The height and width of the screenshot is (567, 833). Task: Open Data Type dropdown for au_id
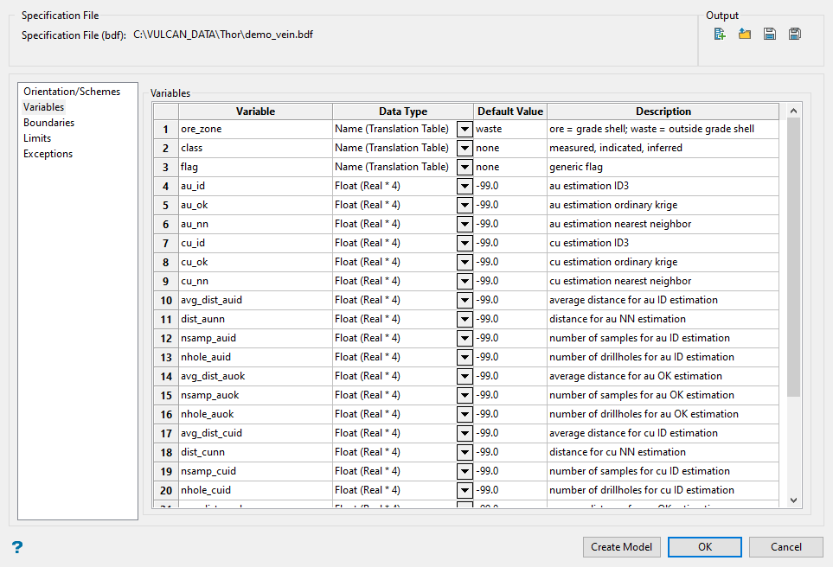coord(465,186)
